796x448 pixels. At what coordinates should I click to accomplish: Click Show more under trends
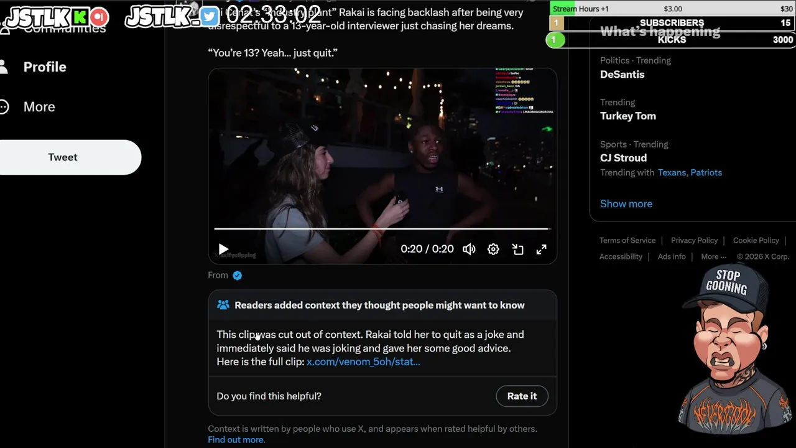coord(626,203)
